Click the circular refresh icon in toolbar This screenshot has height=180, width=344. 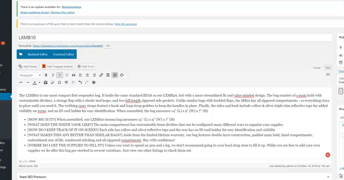coord(122,75)
